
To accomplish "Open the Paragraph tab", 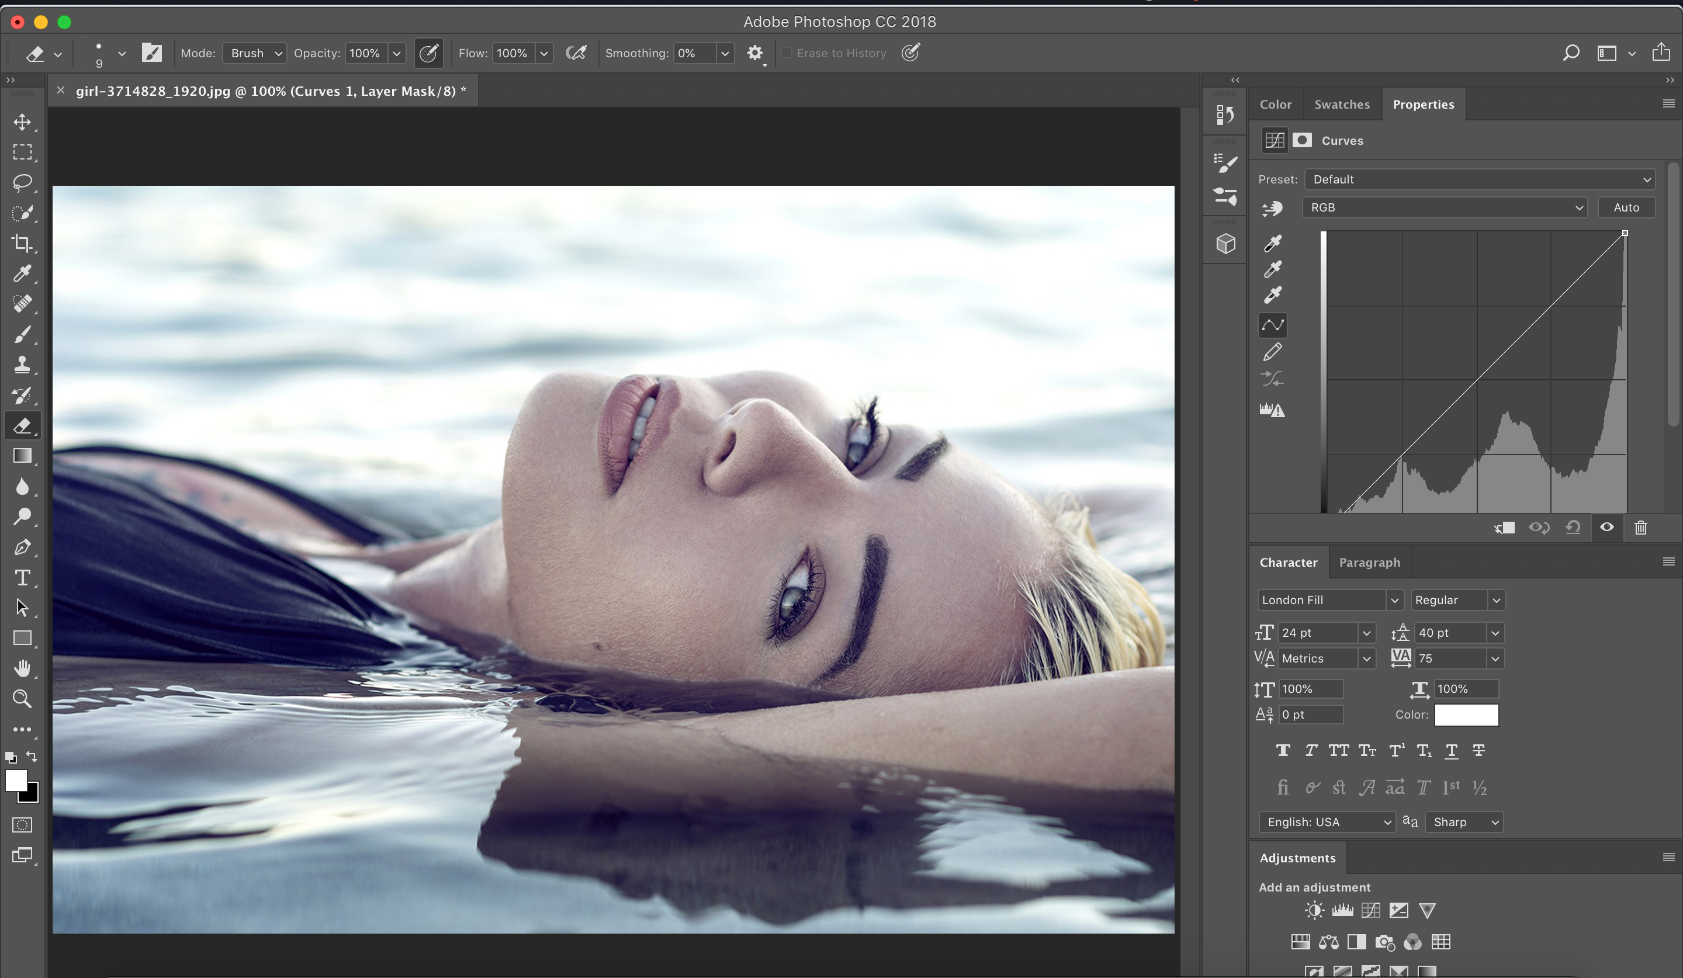I will click(1369, 563).
